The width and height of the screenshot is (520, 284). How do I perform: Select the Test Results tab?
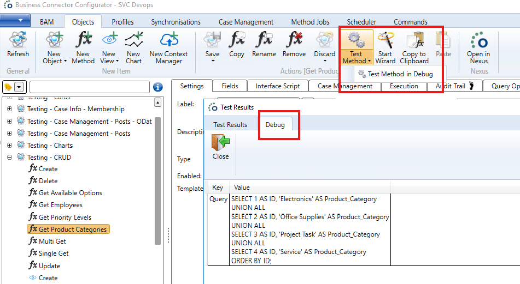click(x=230, y=125)
